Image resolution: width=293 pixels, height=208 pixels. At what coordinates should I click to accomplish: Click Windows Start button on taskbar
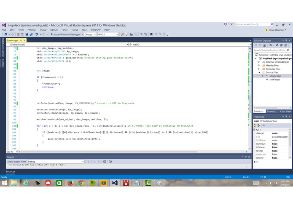click(5, 183)
